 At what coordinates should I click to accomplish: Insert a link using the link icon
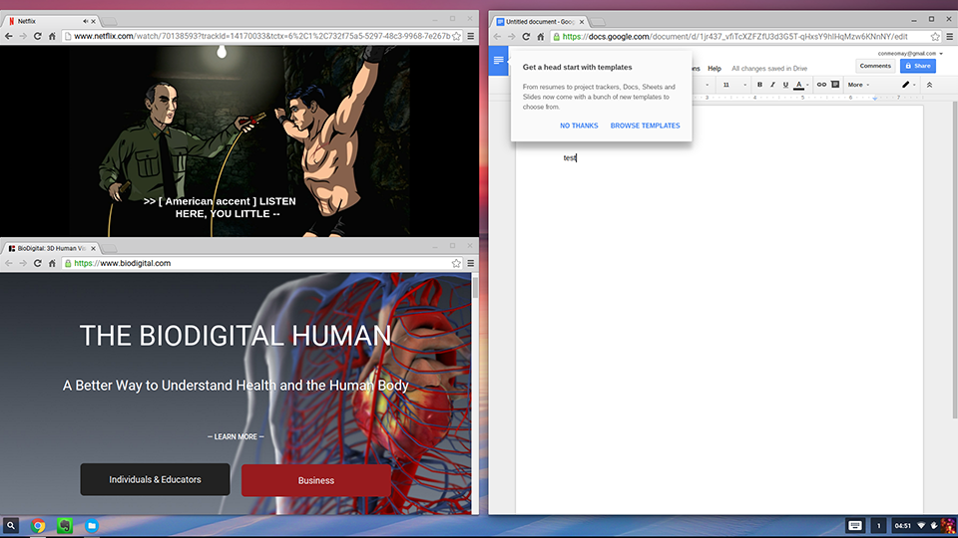point(821,85)
